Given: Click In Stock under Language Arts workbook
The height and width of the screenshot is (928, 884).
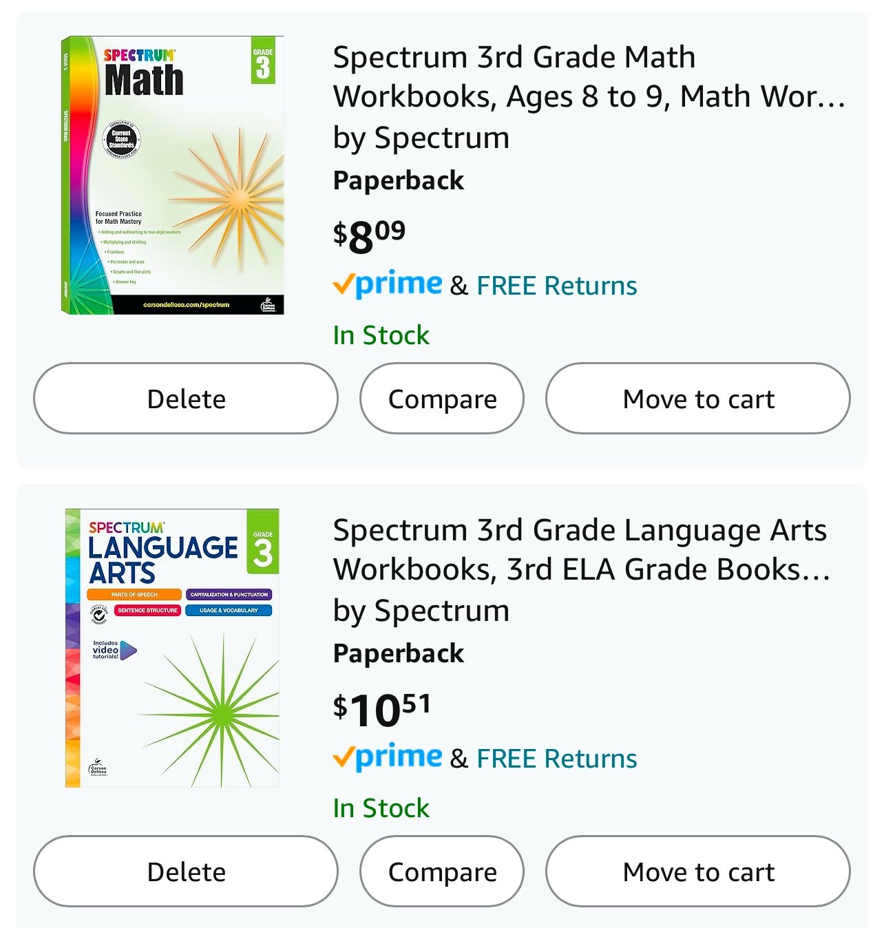Looking at the screenshot, I should pos(381,808).
